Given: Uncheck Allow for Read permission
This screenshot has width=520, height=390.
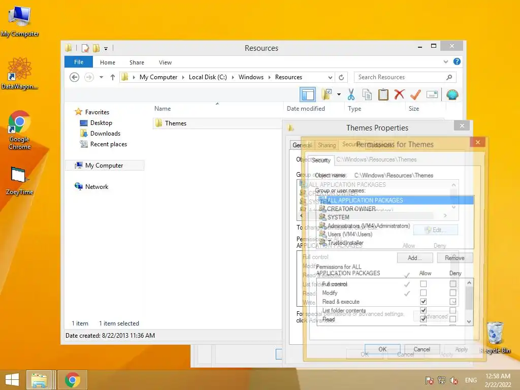Looking at the screenshot, I should tap(423, 319).
